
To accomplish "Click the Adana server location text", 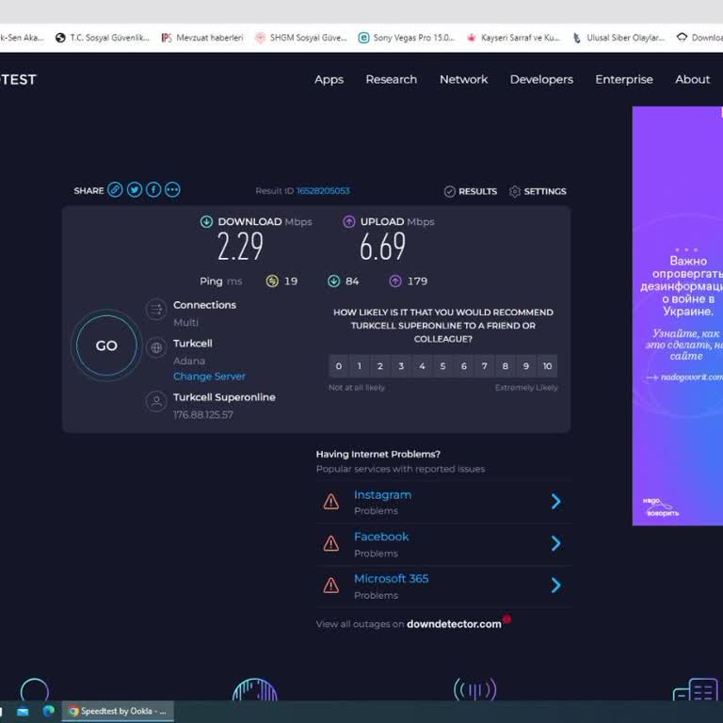I will coord(189,361).
